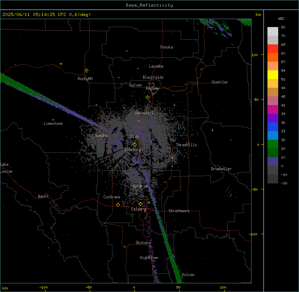The image size is (299, 292).
Task: Click the 100 km tick on right axis
Action: pyautogui.click(x=255, y=55)
